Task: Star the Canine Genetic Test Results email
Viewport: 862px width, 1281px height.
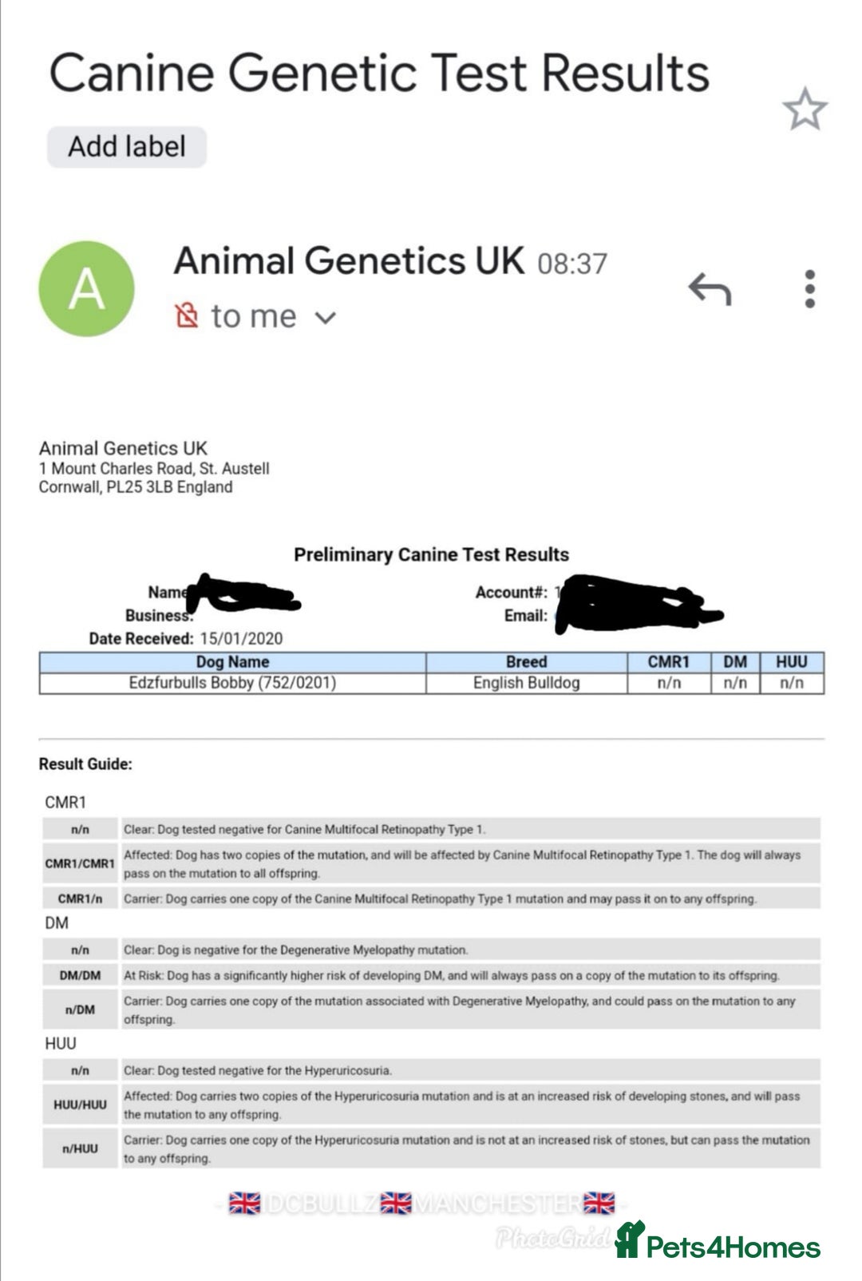Action: 805,109
